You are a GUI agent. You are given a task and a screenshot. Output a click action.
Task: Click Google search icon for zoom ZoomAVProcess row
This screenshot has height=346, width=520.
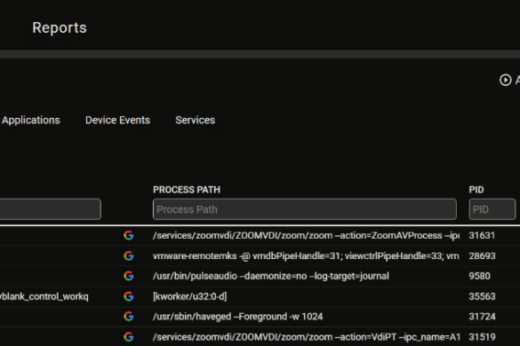tap(129, 235)
